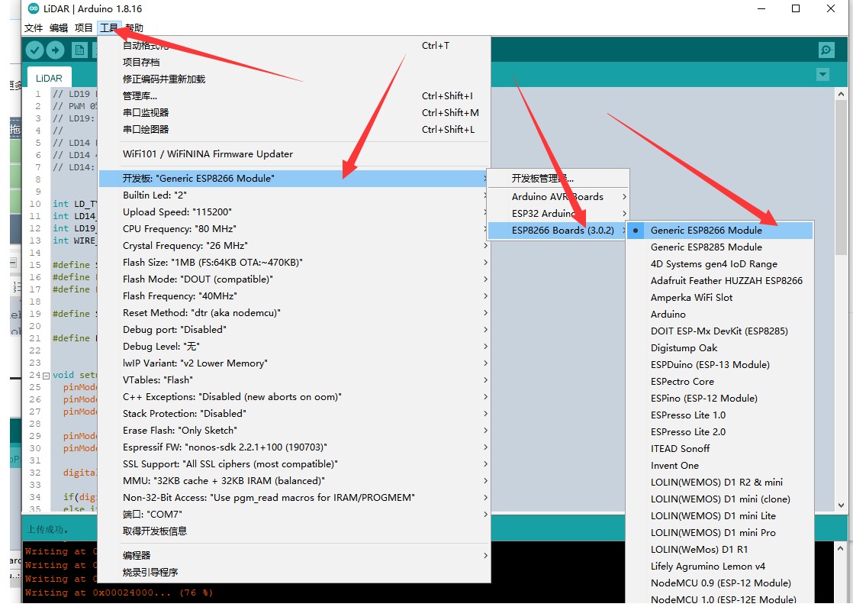Select DOIT ESP-Mx DevKit (ESP8285)
Screen dimensions: 853x607
tap(719, 331)
